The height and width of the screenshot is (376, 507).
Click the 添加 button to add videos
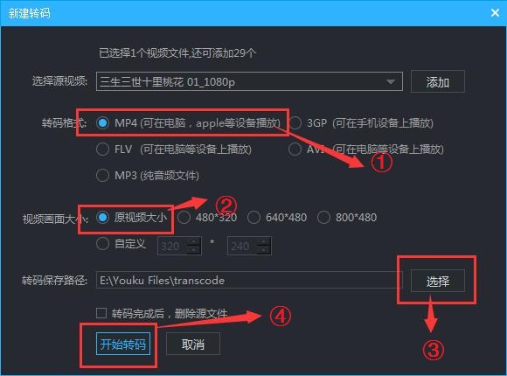coord(438,81)
